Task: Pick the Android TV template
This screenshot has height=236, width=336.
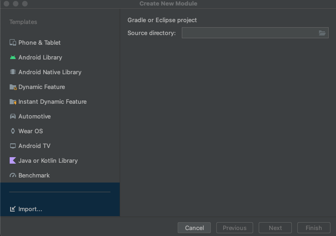Action: tap(60, 146)
